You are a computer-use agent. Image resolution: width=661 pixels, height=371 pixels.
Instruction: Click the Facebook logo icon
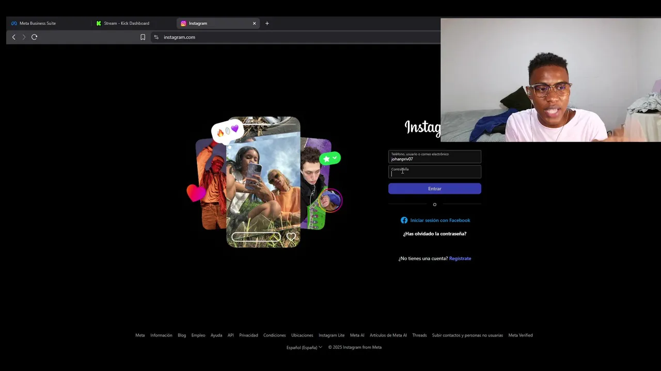(404, 220)
